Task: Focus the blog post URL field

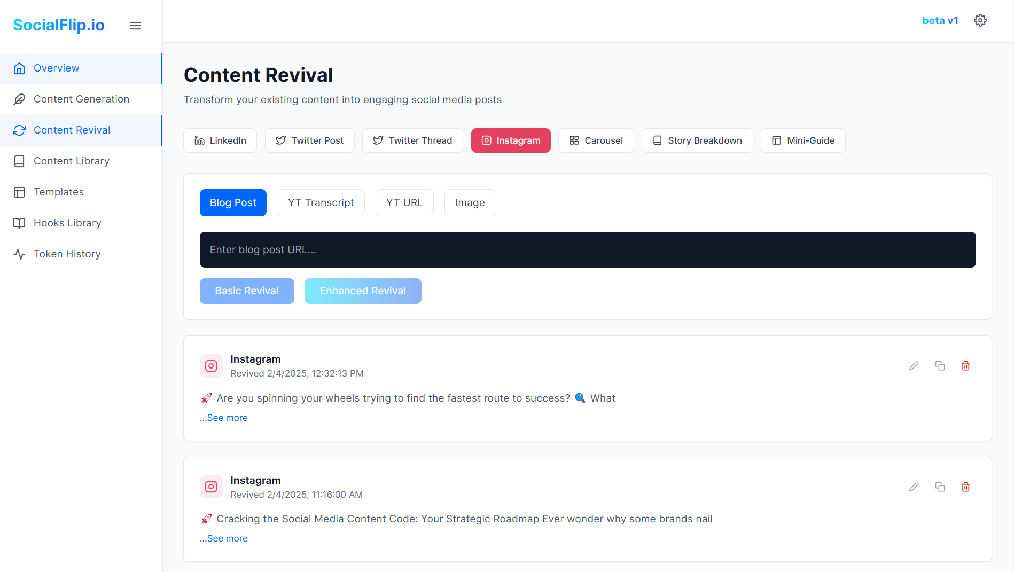Action: pos(588,250)
